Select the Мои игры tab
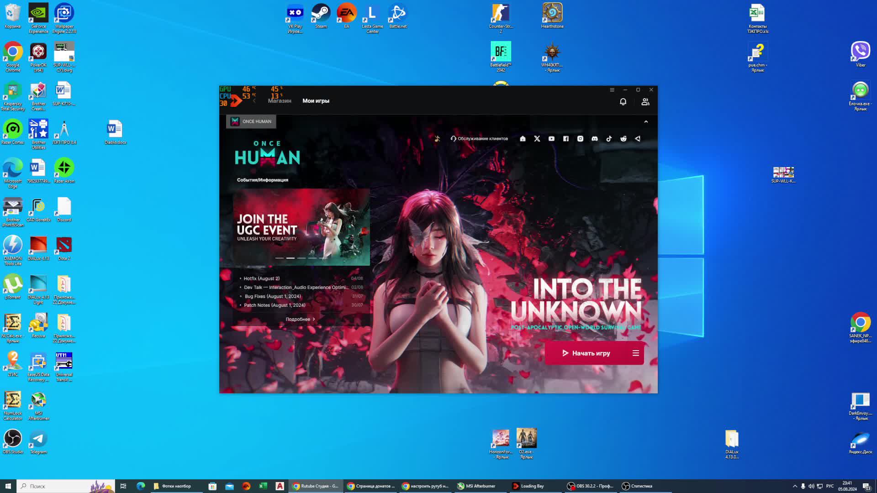The width and height of the screenshot is (877, 493). (316, 101)
